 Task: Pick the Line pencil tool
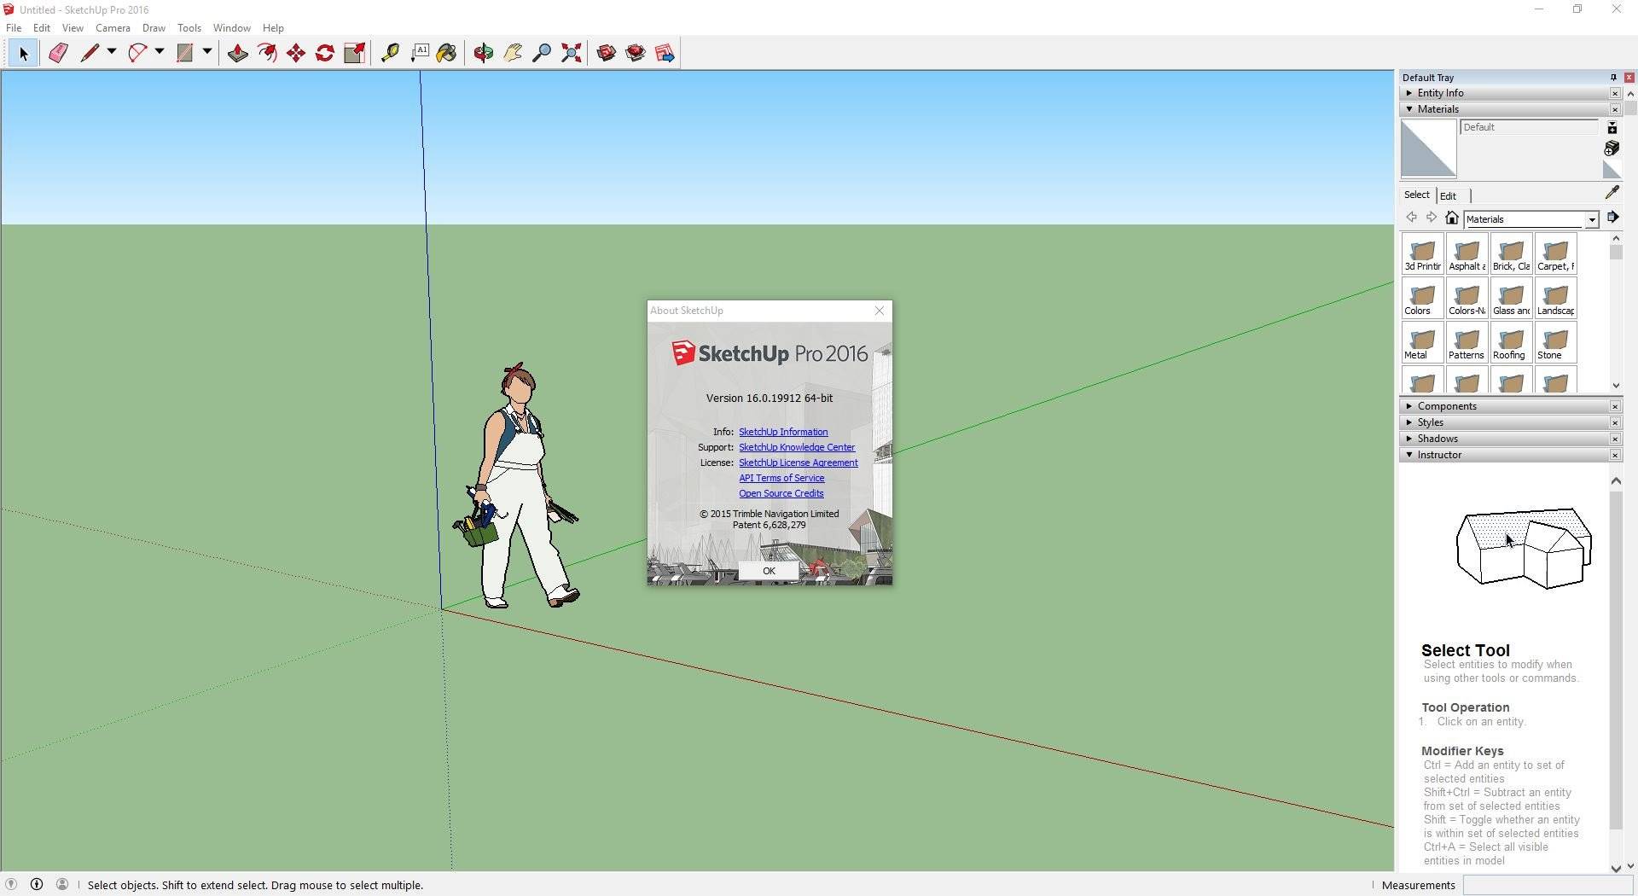[89, 53]
